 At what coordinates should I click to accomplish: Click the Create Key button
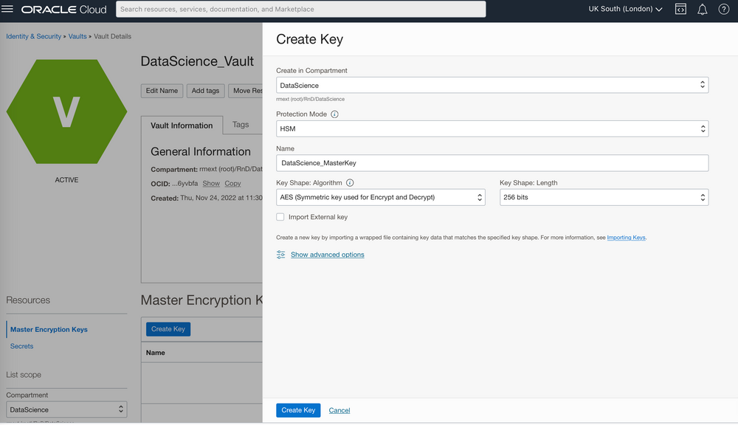(x=298, y=410)
